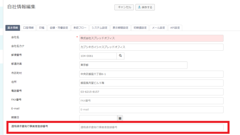Switch to the 口座情報 tab
The image size is (240, 135).
(x=28, y=28)
